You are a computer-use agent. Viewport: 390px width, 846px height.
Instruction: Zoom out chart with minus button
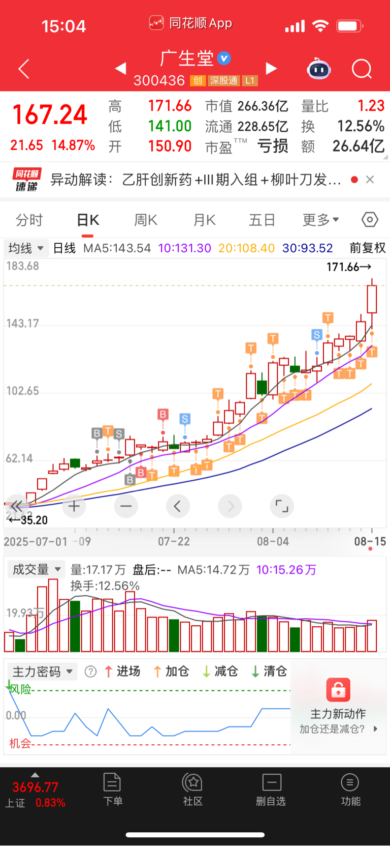click(126, 506)
